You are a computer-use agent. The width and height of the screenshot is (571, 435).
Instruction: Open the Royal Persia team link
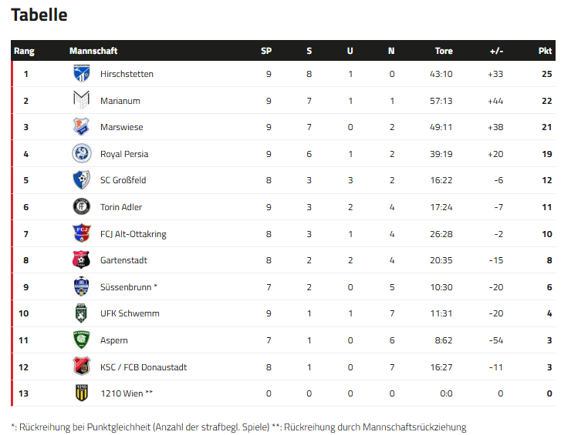pyautogui.click(x=124, y=154)
